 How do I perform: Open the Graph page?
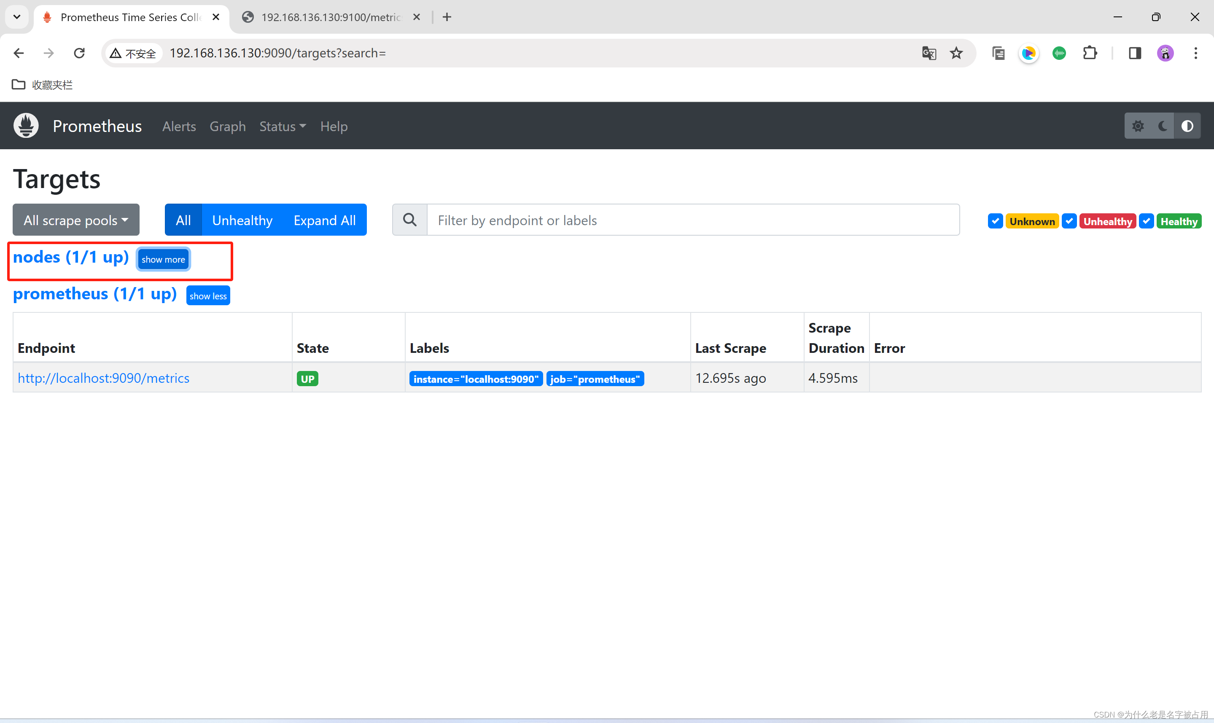228,126
